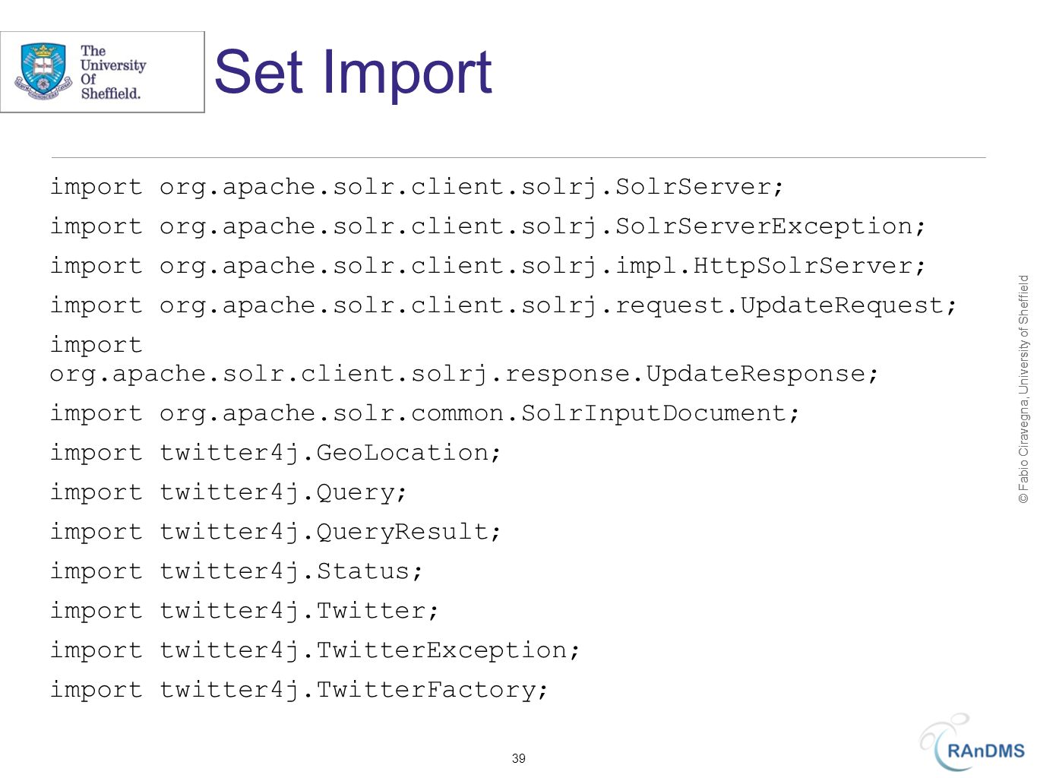Select the twitter4j.Twitter import line
The width and height of the screenshot is (1037, 778).
pos(244,611)
